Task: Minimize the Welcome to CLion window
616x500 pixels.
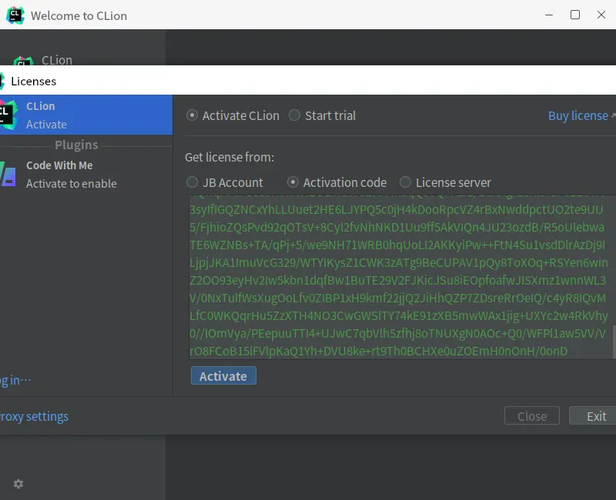Action: (x=549, y=15)
